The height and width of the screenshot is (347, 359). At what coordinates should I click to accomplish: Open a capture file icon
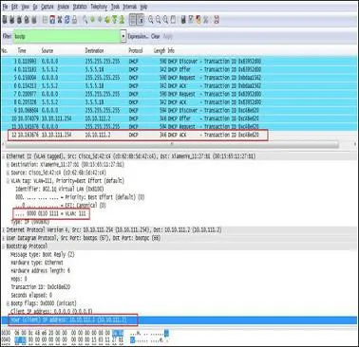45,20
